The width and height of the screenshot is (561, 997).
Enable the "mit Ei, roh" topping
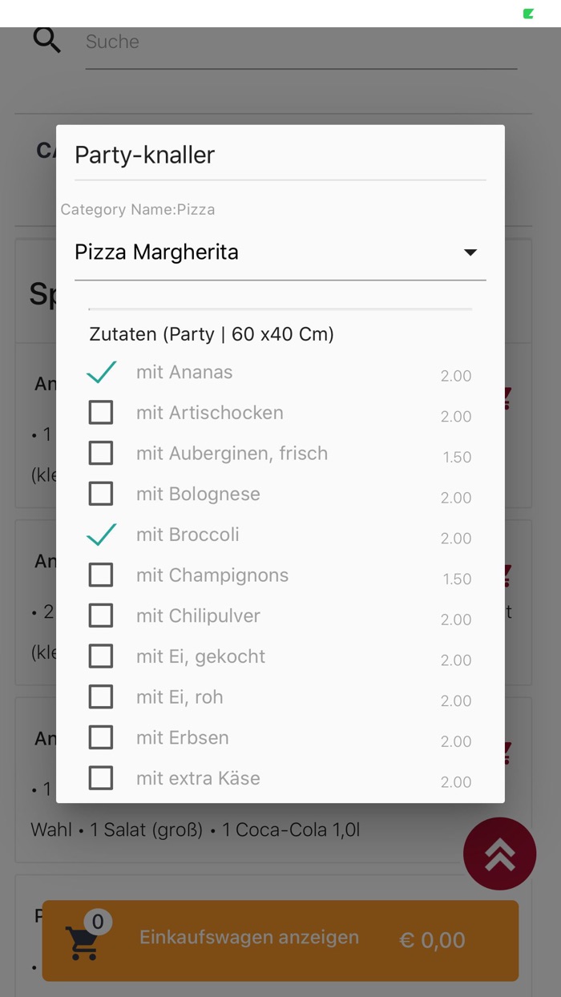pos(101,696)
